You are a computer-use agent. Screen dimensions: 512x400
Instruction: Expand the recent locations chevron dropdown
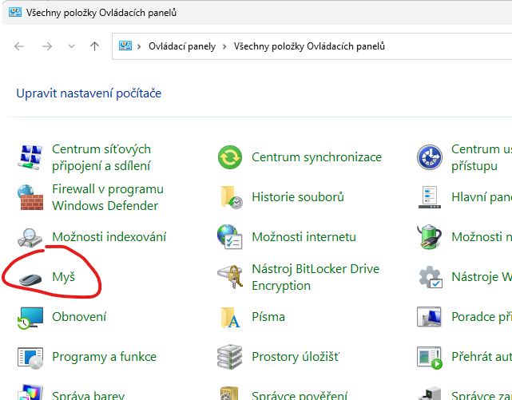pyautogui.click(x=72, y=46)
